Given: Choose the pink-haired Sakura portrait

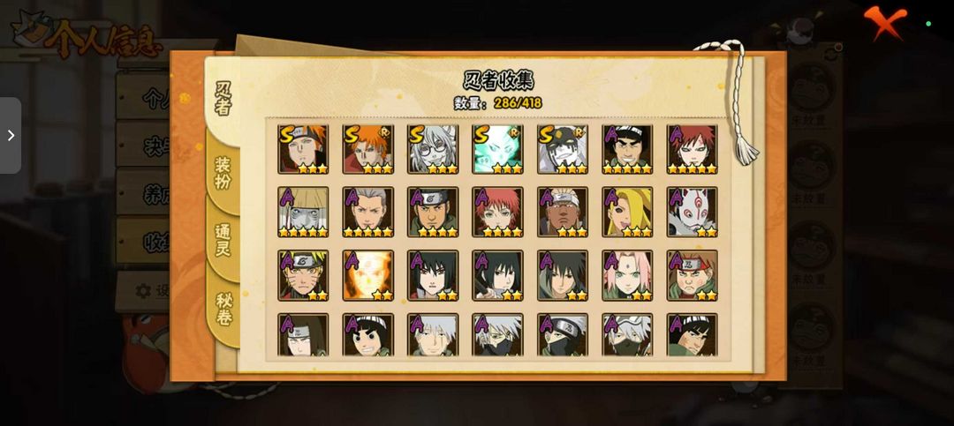Looking at the screenshot, I should pyautogui.click(x=627, y=275).
